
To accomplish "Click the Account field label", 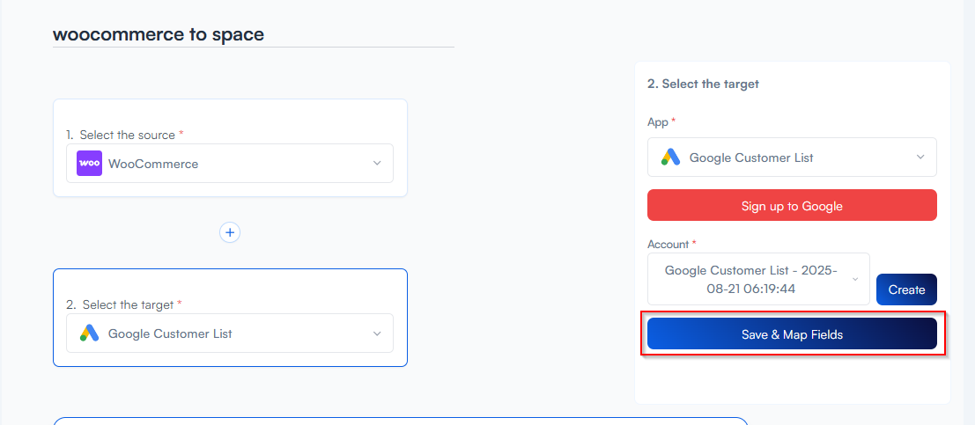I will click(668, 244).
